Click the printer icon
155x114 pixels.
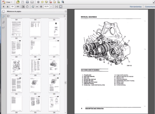tap(27, 2)
